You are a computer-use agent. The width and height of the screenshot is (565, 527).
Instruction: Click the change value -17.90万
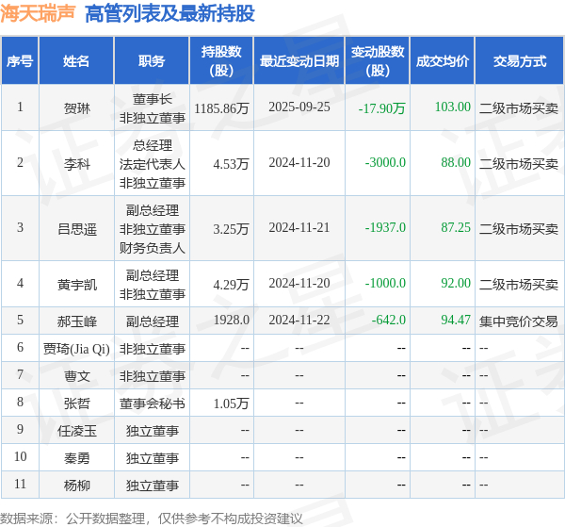tap(382, 107)
